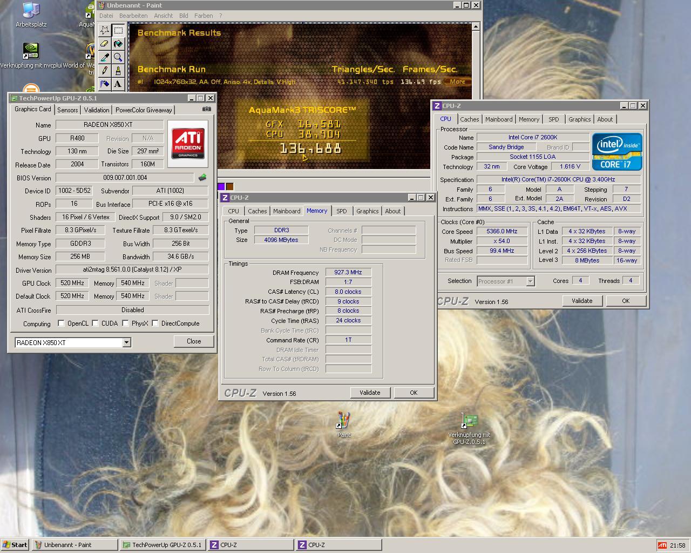Click the Core Speed 5366.0 MHz value
Screen dimensions: 691x553
502,231
